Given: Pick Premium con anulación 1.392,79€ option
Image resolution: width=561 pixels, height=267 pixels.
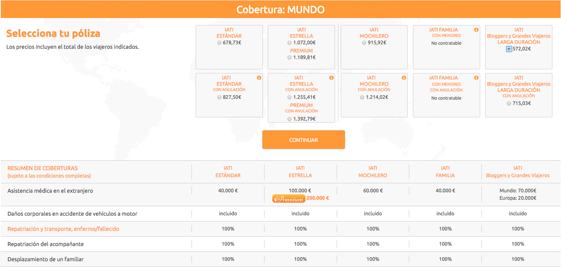Looking at the screenshot, I should click(290, 119).
